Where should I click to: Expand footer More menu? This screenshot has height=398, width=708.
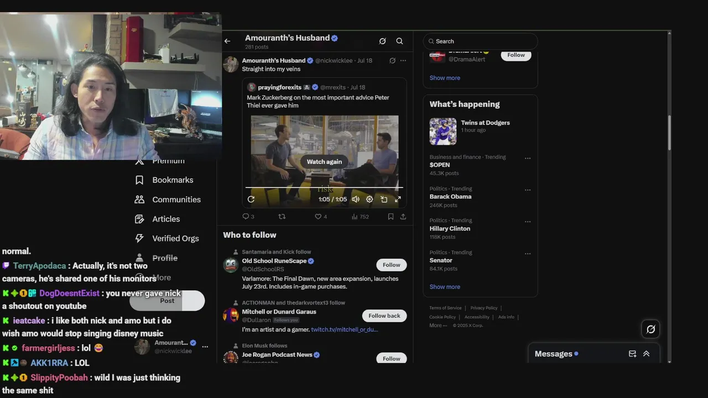coord(438,326)
